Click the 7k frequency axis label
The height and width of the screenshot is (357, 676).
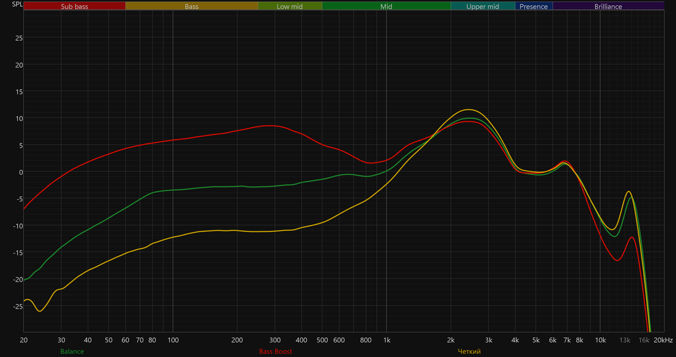[567, 340]
